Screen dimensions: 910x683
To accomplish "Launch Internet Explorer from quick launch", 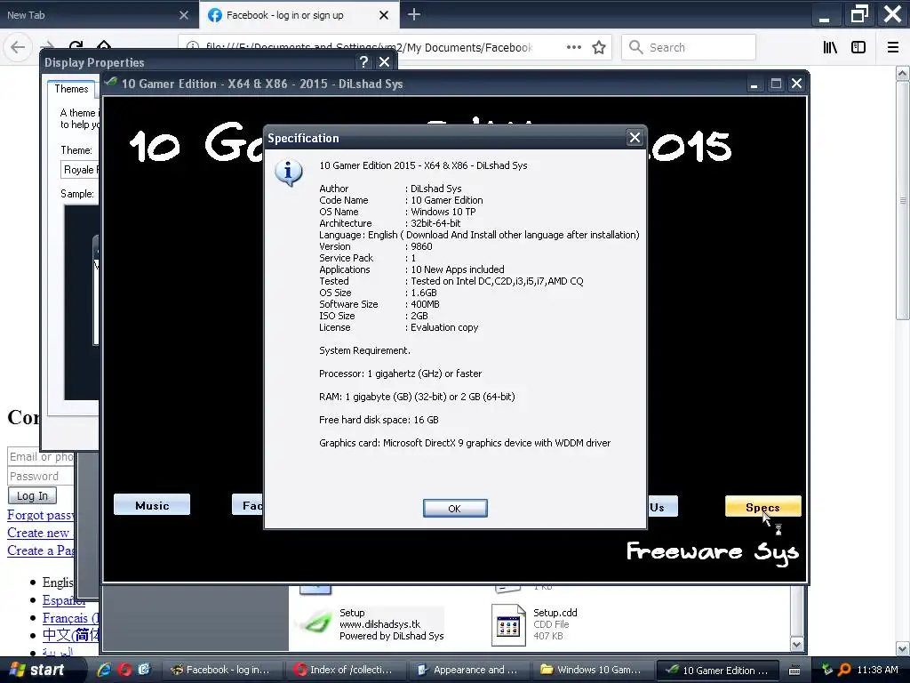I will tap(105, 670).
